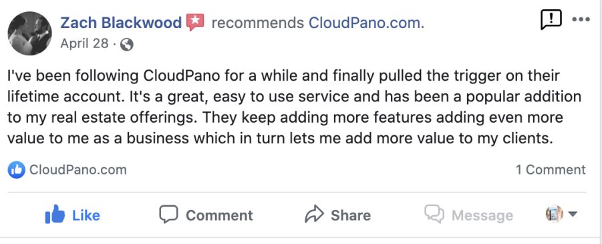
Task: View the 1 Comment link
Action: point(551,170)
